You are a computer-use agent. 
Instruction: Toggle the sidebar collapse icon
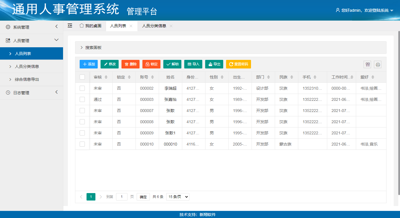[x=70, y=26]
